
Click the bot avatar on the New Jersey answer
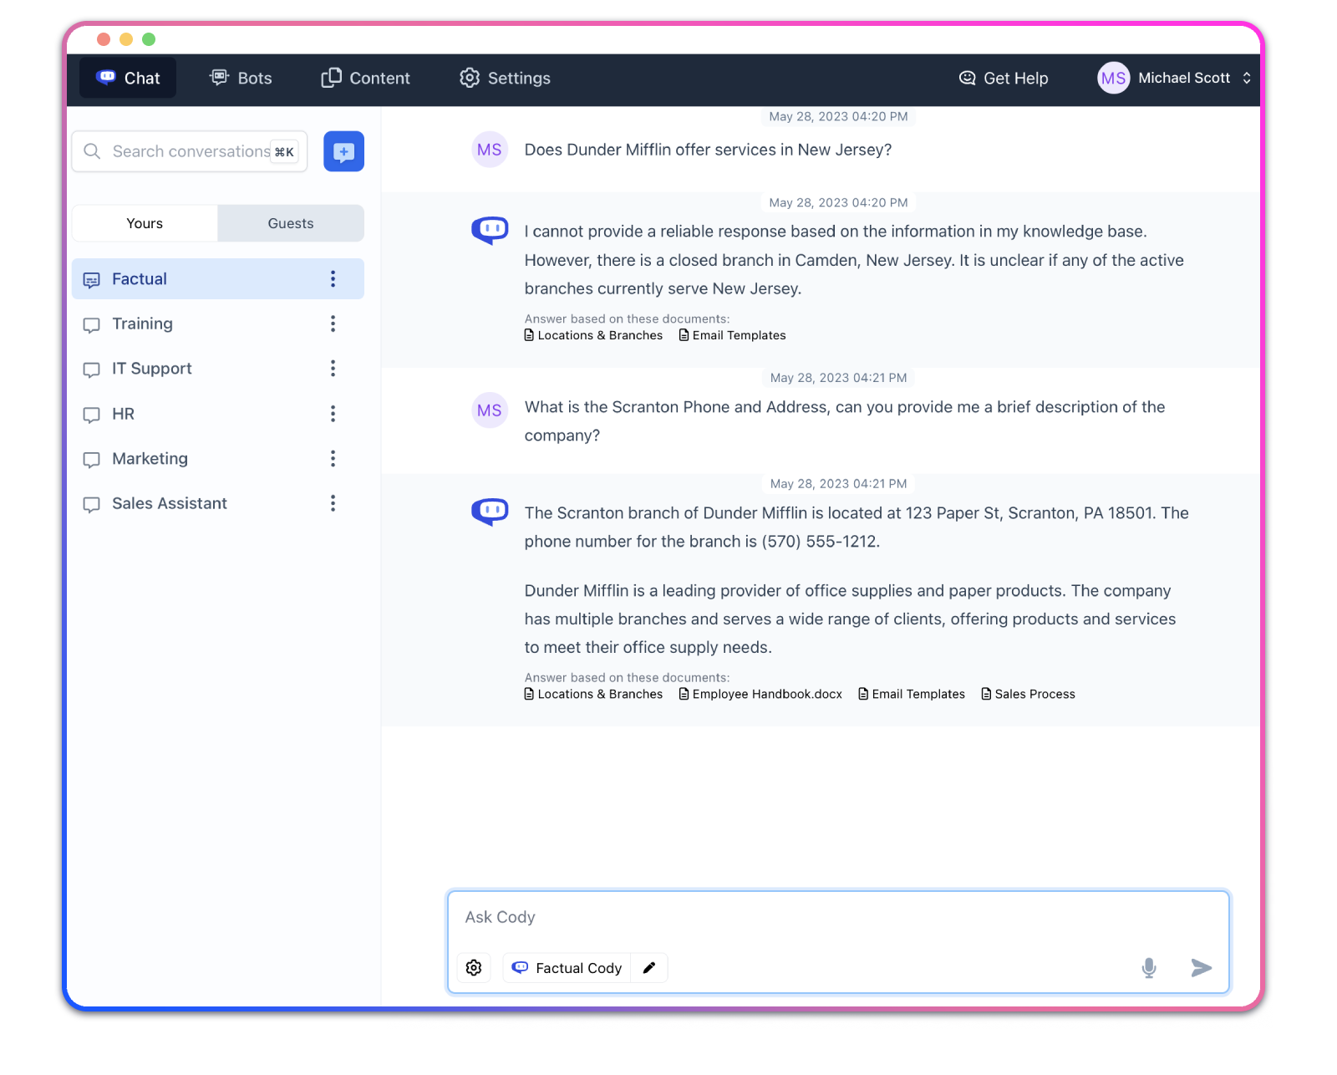490,230
